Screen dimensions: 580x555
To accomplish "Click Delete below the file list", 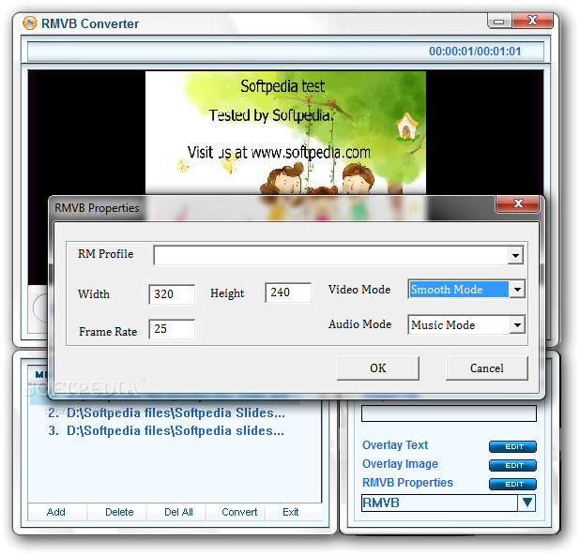I will click(119, 512).
